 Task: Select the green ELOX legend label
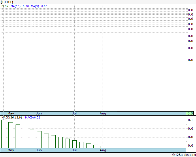click(5, 6)
